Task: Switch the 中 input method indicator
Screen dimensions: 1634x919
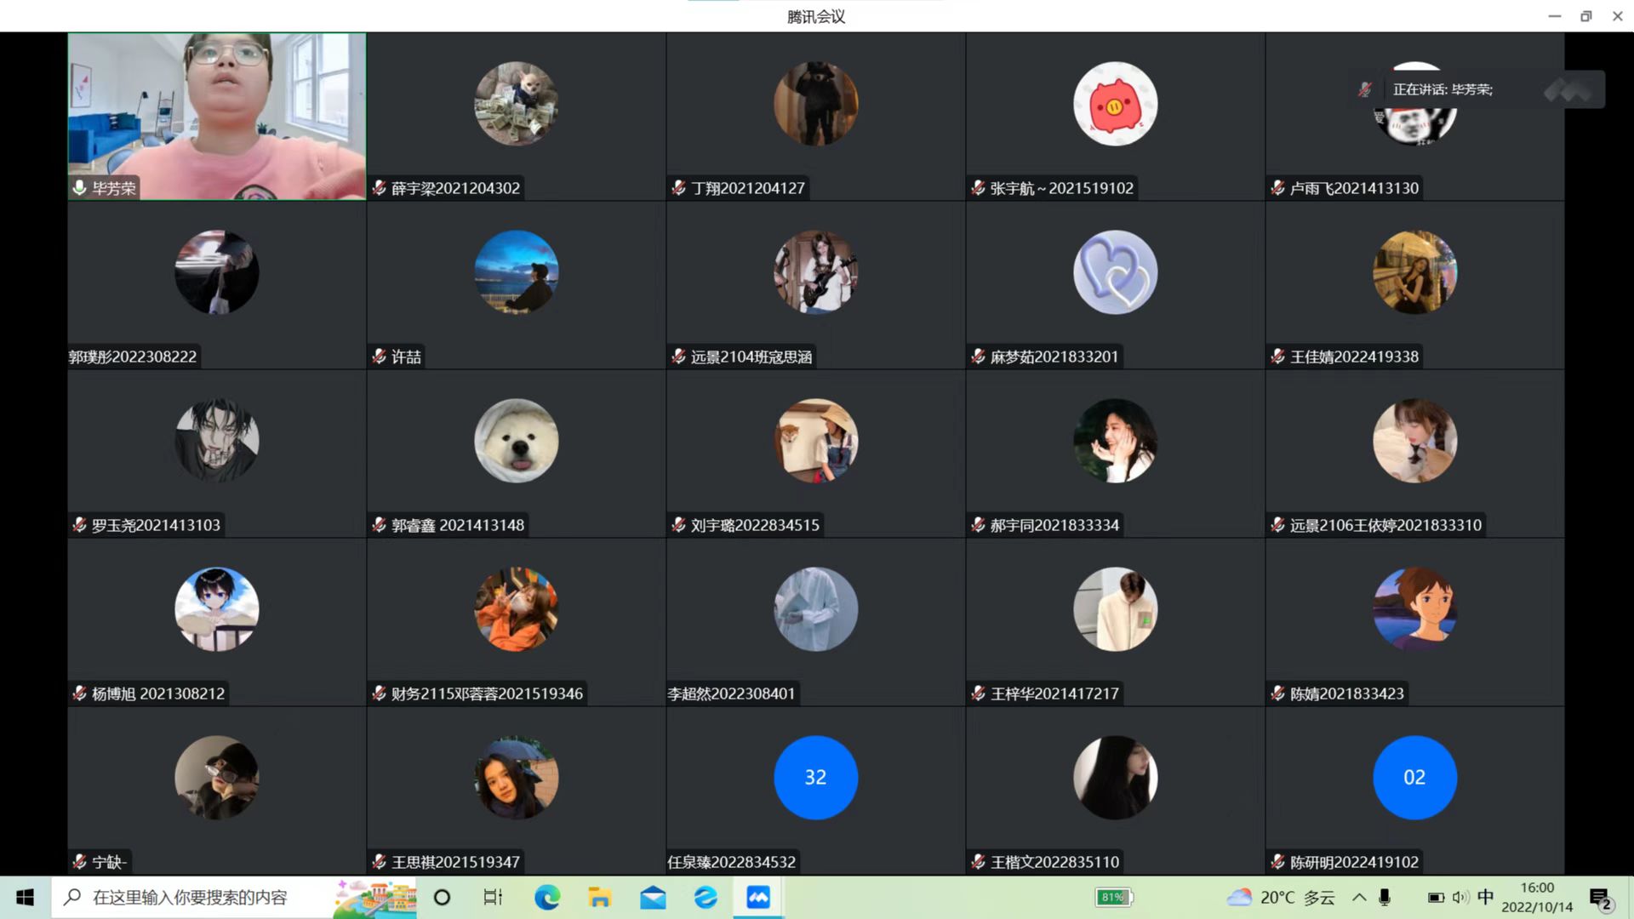Action: (1485, 897)
